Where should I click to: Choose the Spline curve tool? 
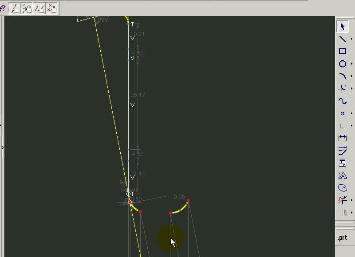pos(342,101)
